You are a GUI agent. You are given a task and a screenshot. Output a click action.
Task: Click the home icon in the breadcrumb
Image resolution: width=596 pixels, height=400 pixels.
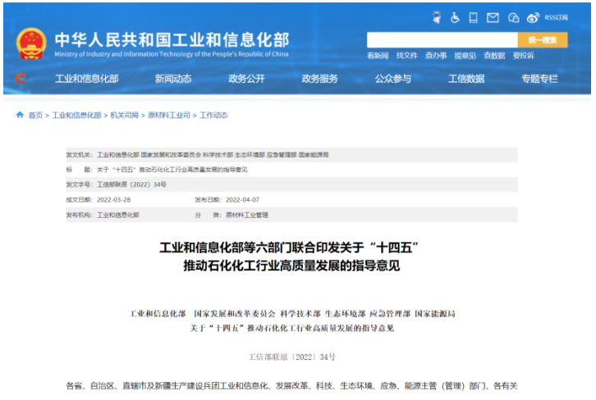tap(20, 115)
